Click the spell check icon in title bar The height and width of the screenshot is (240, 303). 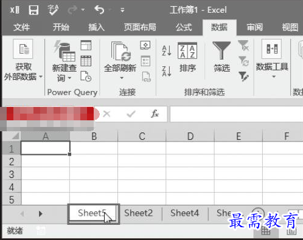pos(53,10)
